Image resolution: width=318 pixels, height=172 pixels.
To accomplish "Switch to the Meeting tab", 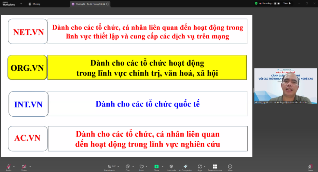I will 34,4.
